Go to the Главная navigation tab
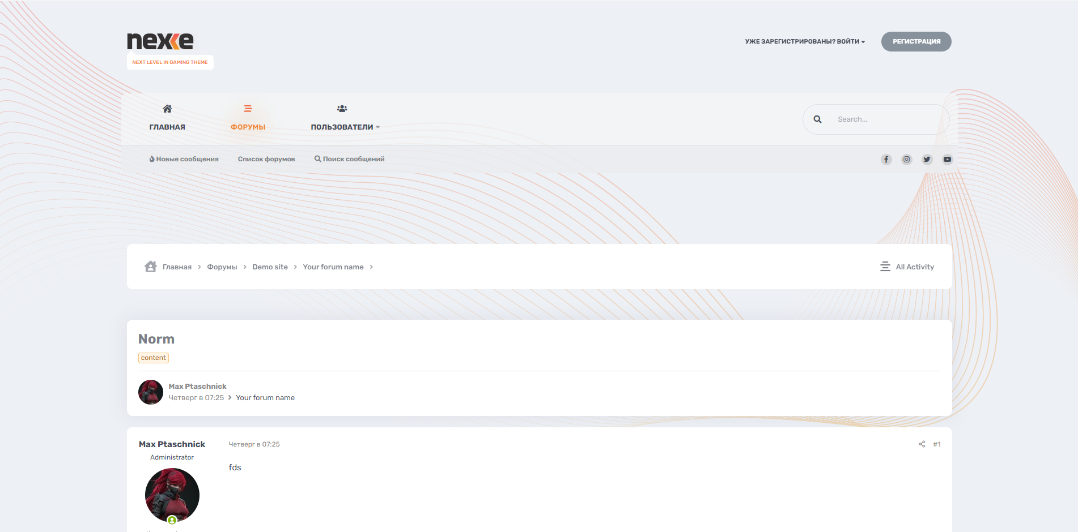The height and width of the screenshot is (532, 1078). pyautogui.click(x=167, y=118)
